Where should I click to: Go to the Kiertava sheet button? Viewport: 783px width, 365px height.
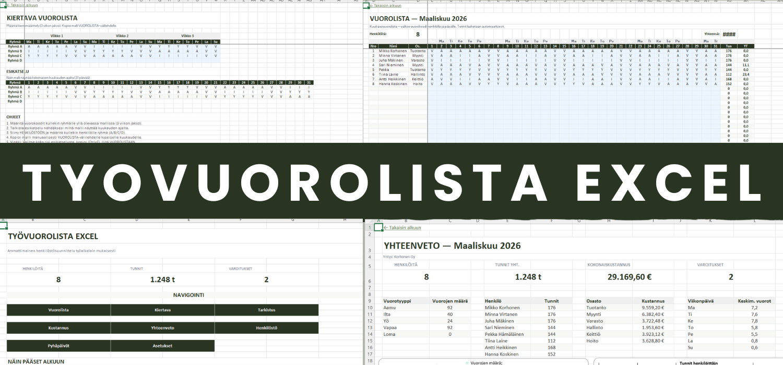[x=162, y=310]
